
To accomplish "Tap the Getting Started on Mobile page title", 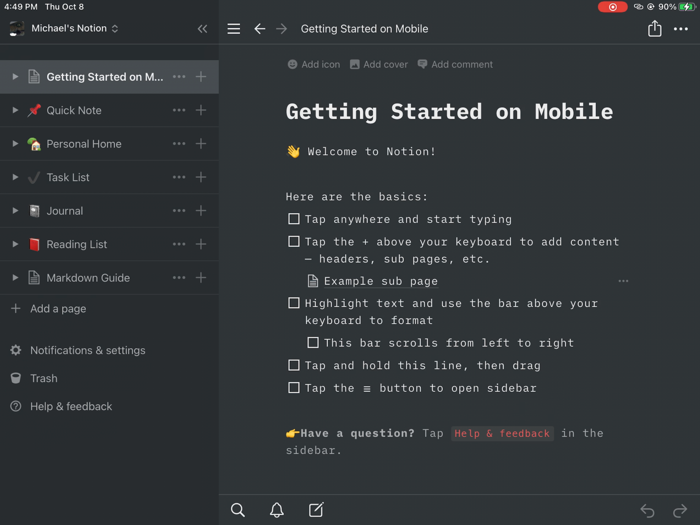I will (x=449, y=111).
